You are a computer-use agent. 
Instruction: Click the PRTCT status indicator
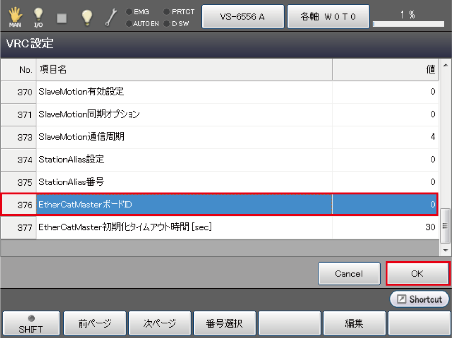point(179,12)
